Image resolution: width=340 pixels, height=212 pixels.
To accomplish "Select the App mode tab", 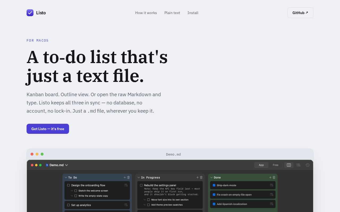I will pyautogui.click(x=261, y=165).
